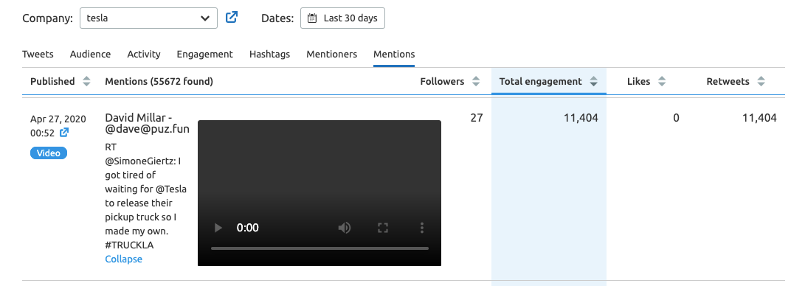Image resolution: width=791 pixels, height=286 pixels.
Task: Click the 0:00 video timestamp
Action: point(248,228)
